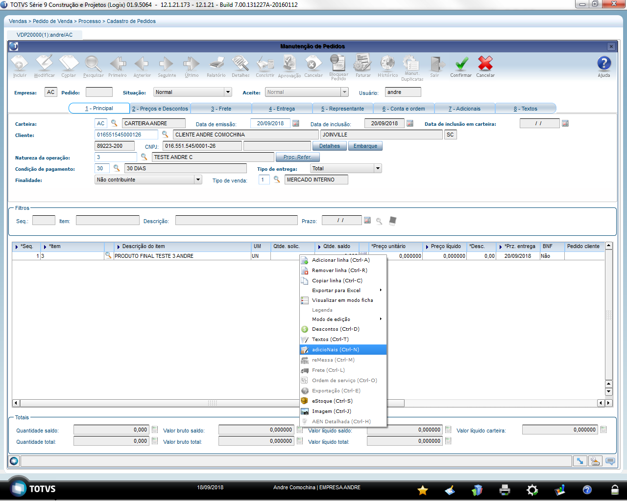Switch to the 3 - Frete tab
627x501 pixels.
[221, 109]
